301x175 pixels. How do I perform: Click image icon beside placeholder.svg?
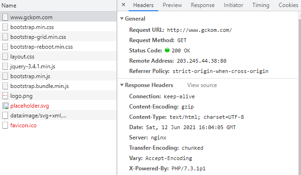(6, 106)
